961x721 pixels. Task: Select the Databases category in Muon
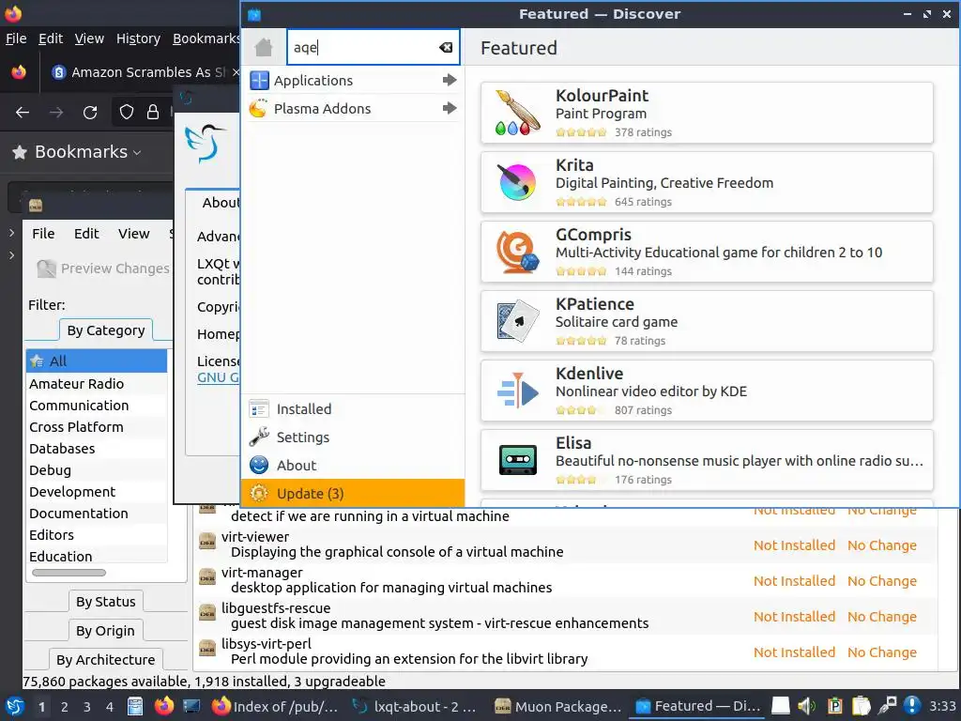click(x=97, y=449)
